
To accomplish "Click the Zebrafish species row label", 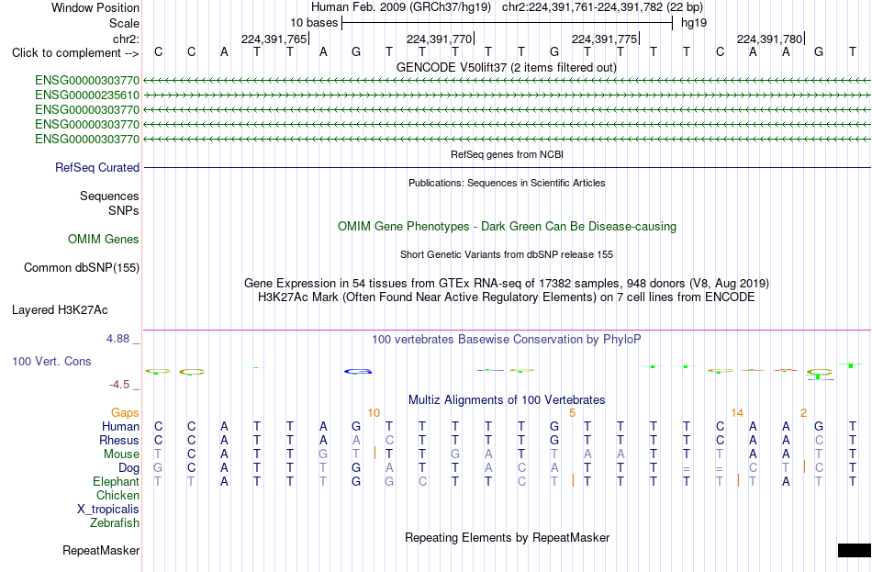I will (115, 523).
